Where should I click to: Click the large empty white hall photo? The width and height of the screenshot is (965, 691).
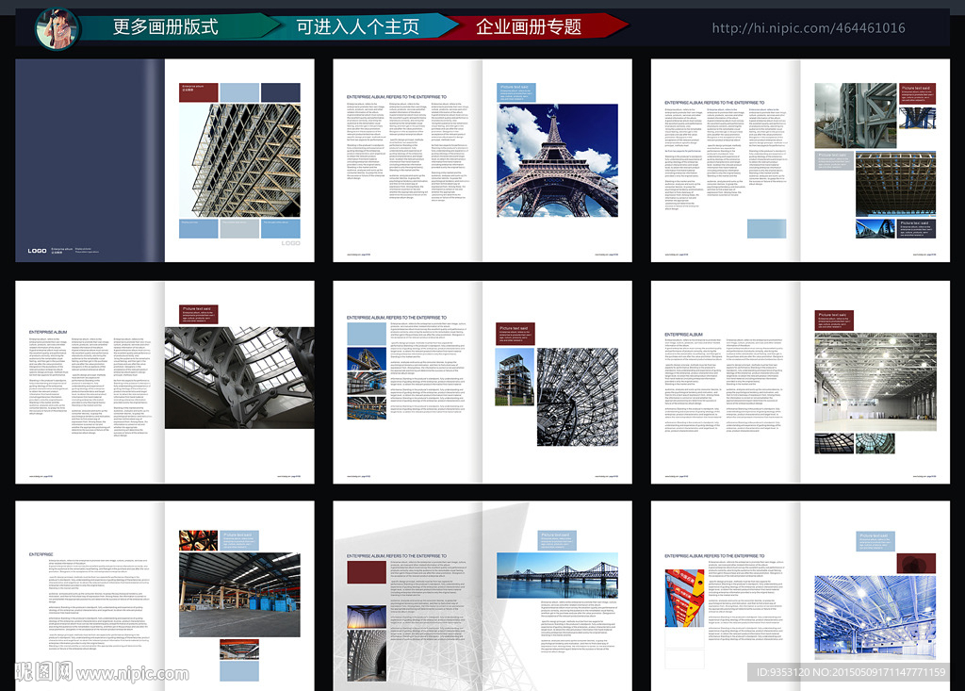tap(875, 381)
